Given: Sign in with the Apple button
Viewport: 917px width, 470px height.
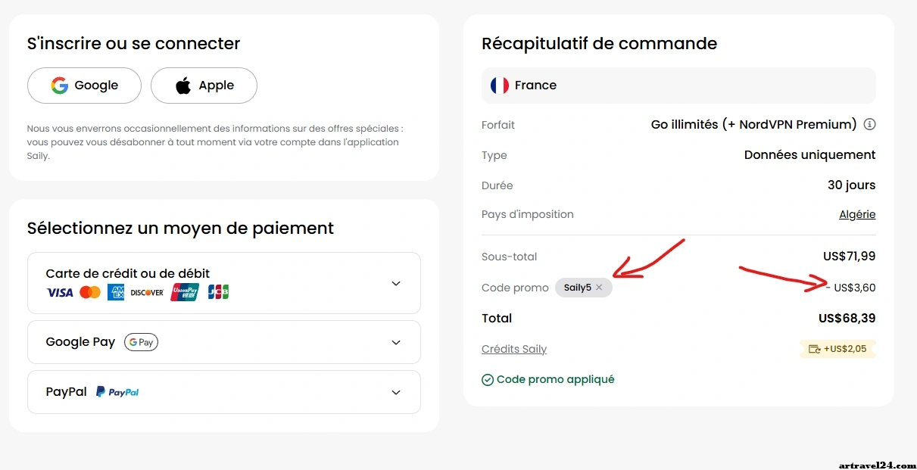Looking at the screenshot, I should tap(204, 86).
